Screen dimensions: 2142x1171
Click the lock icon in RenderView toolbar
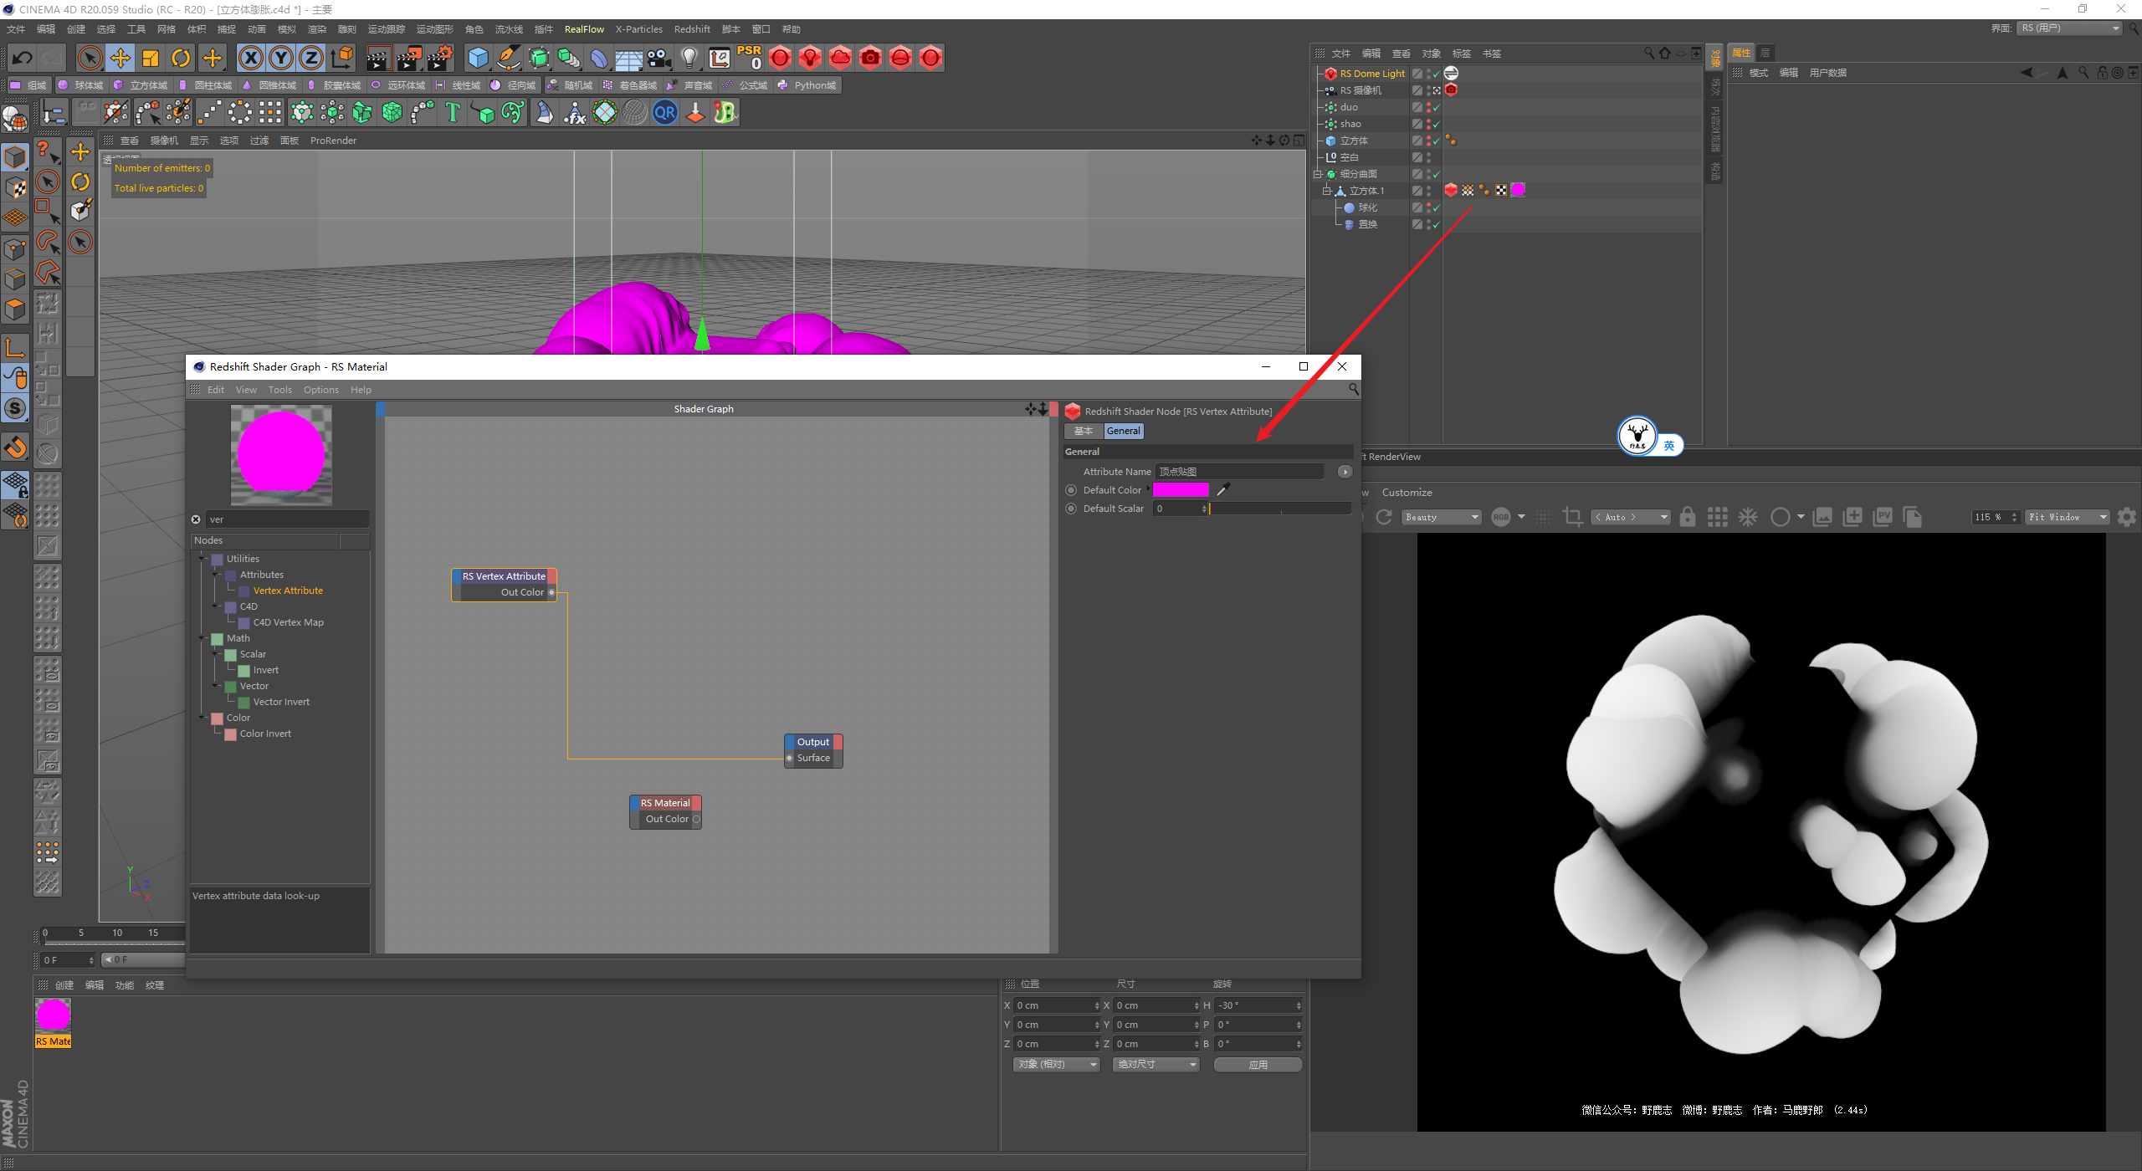click(x=1688, y=517)
